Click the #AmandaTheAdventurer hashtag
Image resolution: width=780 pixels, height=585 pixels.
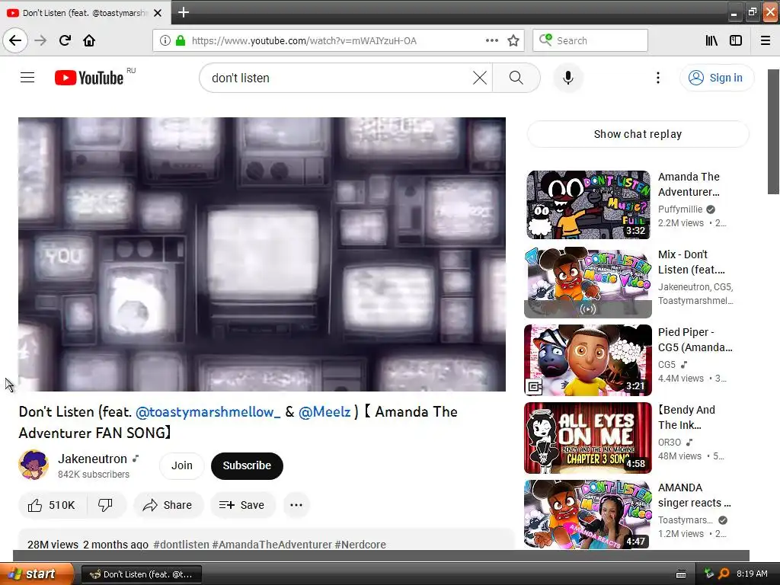(x=272, y=545)
